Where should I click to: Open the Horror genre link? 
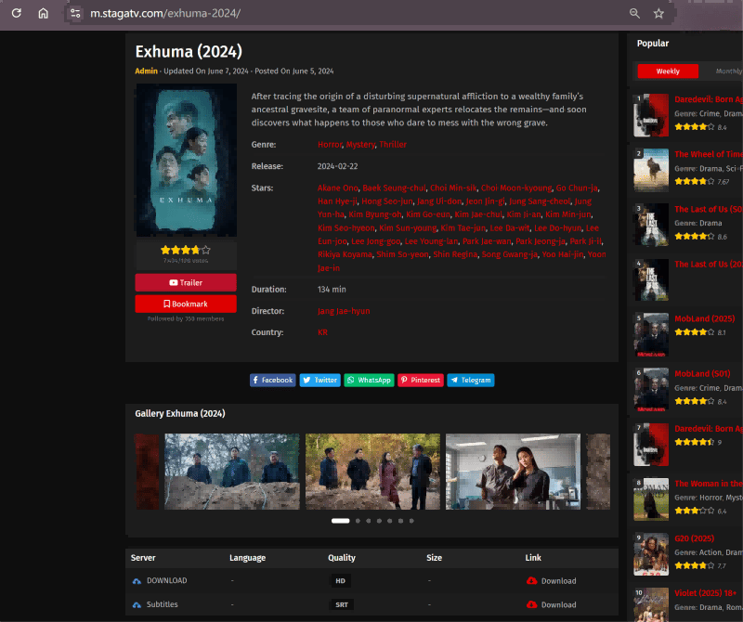point(330,145)
